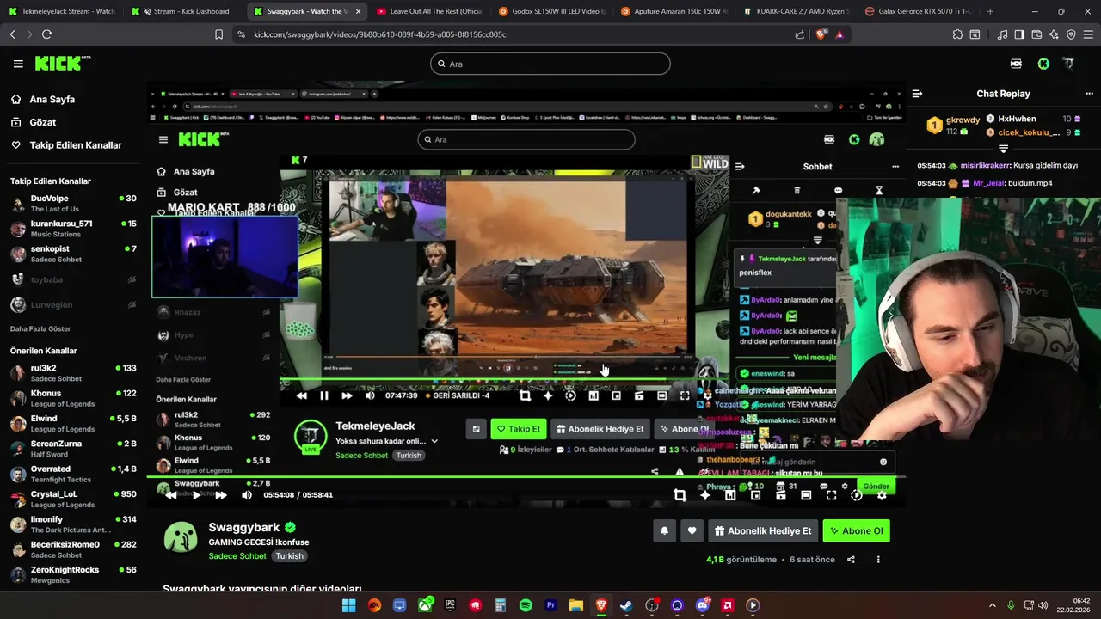Open the video more options vertical dots
Screen dimensions: 1101x619
coord(878,560)
